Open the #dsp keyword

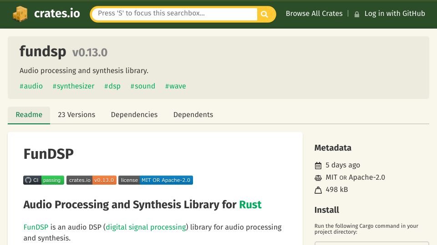[x=112, y=86]
